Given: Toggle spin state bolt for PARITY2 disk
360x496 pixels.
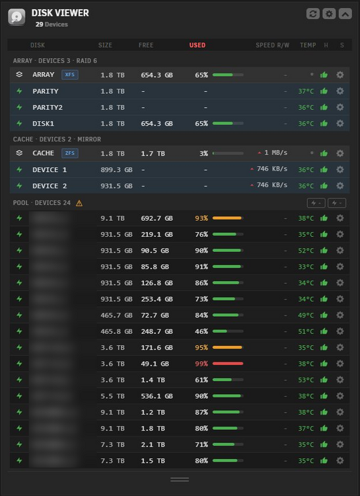Looking at the screenshot, I should pyautogui.click(x=19, y=107).
